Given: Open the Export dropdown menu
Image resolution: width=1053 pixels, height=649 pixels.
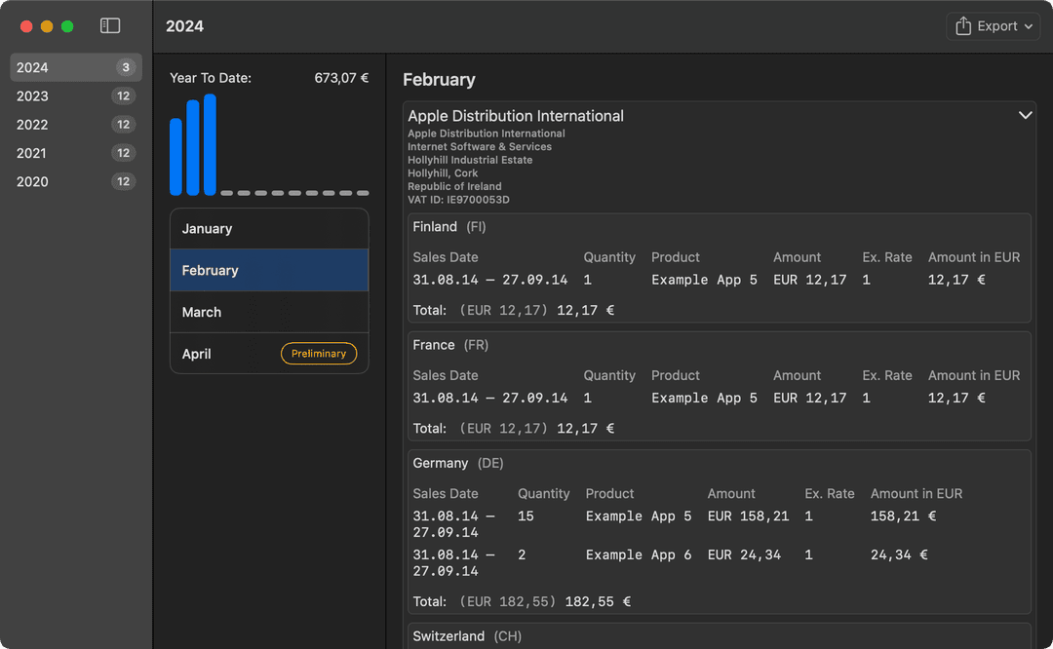Looking at the screenshot, I should pyautogui.click(x=994, y=26).
